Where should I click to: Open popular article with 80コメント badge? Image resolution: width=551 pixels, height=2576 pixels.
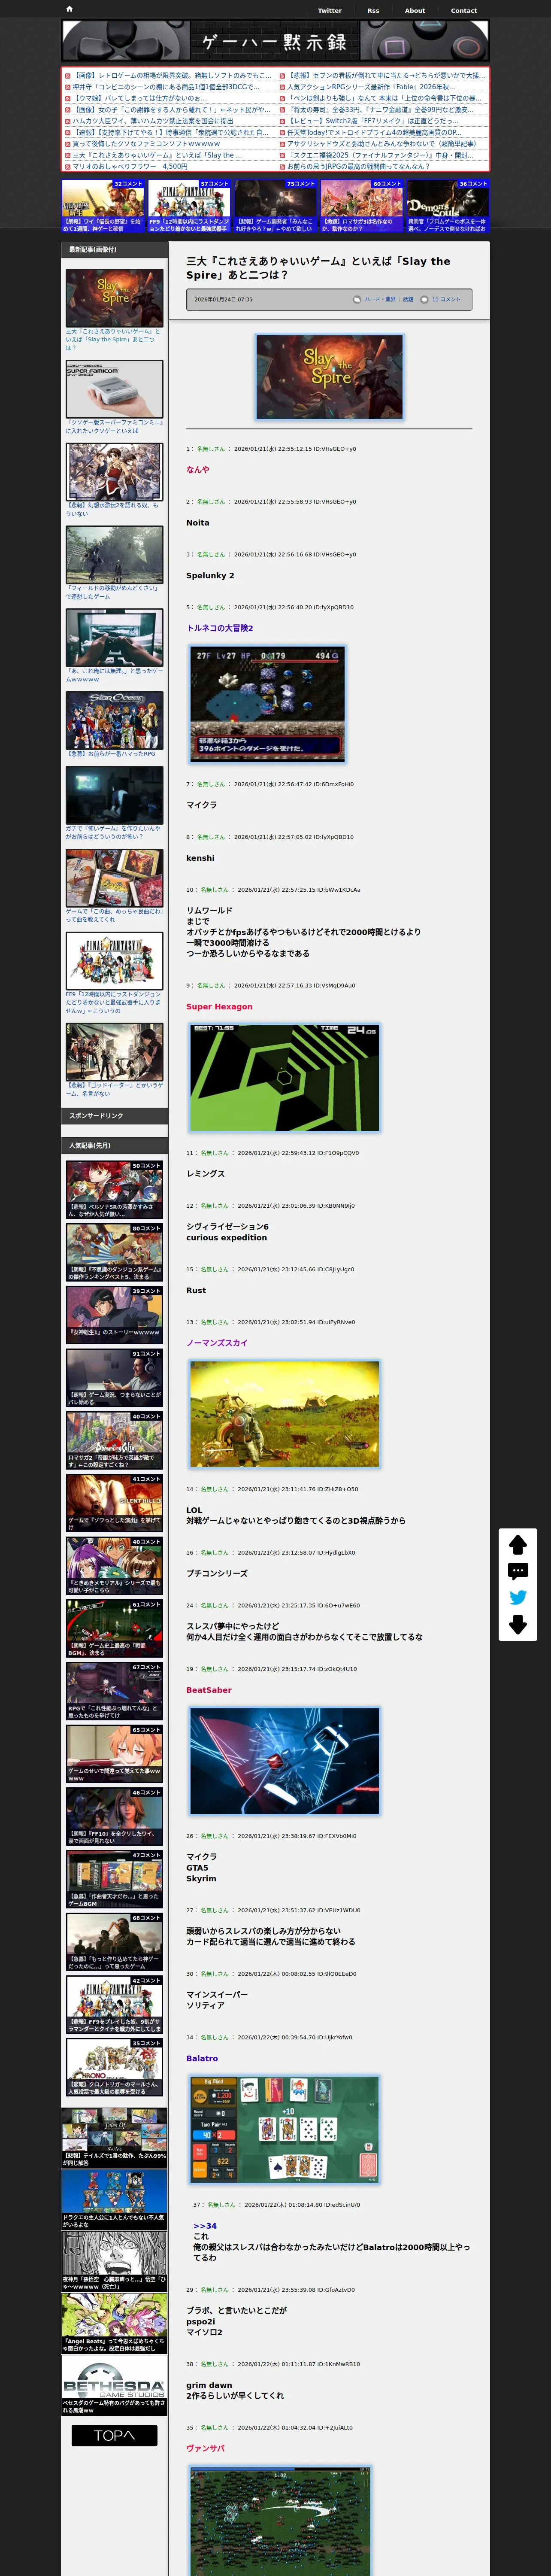coord(114,1252)
